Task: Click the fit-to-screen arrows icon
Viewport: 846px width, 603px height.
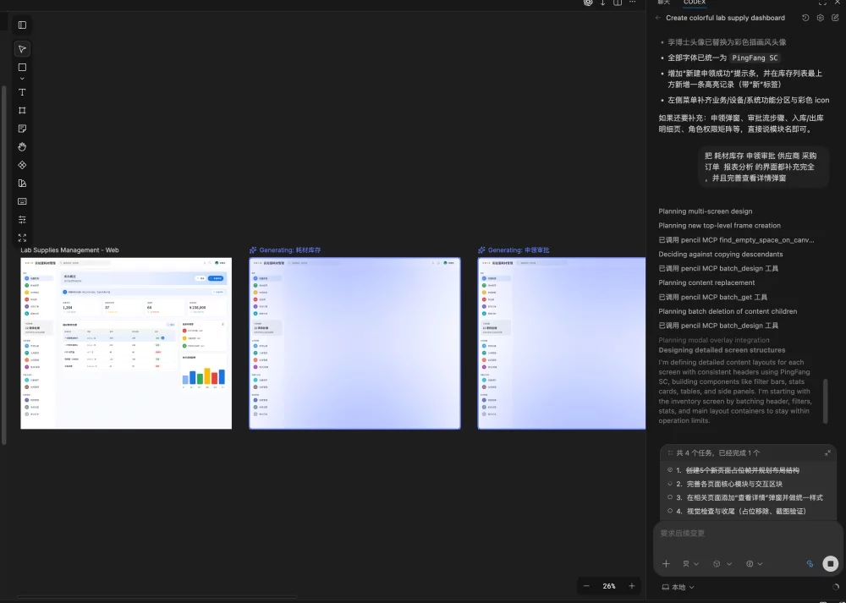Action: pyautogui.click(x=22, y=238)
